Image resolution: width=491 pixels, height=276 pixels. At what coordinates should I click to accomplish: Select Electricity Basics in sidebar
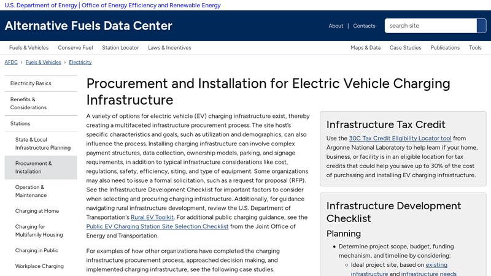click(41, 83)
